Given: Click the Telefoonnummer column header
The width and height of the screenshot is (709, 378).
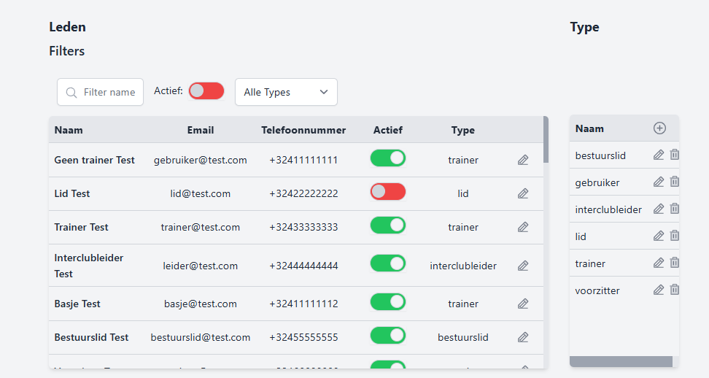Looking at the screenshot, I should pyautogui.click(x=303, y=130).
